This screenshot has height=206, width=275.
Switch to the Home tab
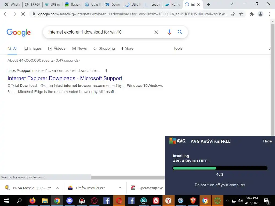pyautogui.click(x=173, y=5)
